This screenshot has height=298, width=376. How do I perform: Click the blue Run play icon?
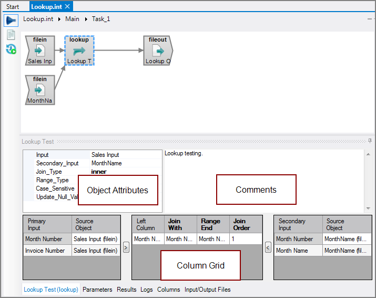point(11,21)
